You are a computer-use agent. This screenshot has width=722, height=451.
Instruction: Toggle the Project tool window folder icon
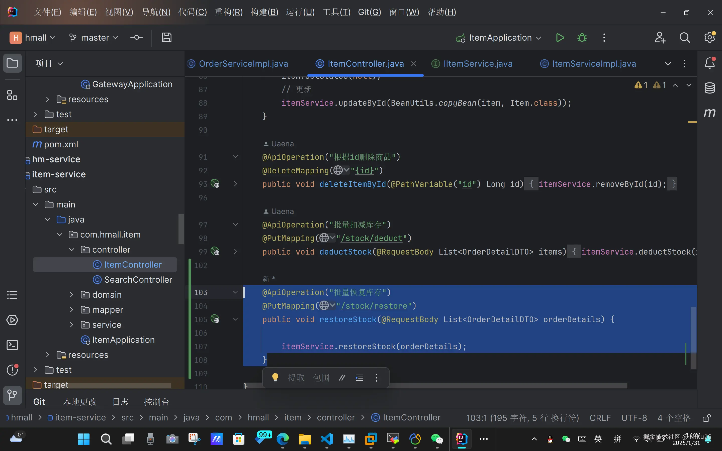[x=12, y=63]
